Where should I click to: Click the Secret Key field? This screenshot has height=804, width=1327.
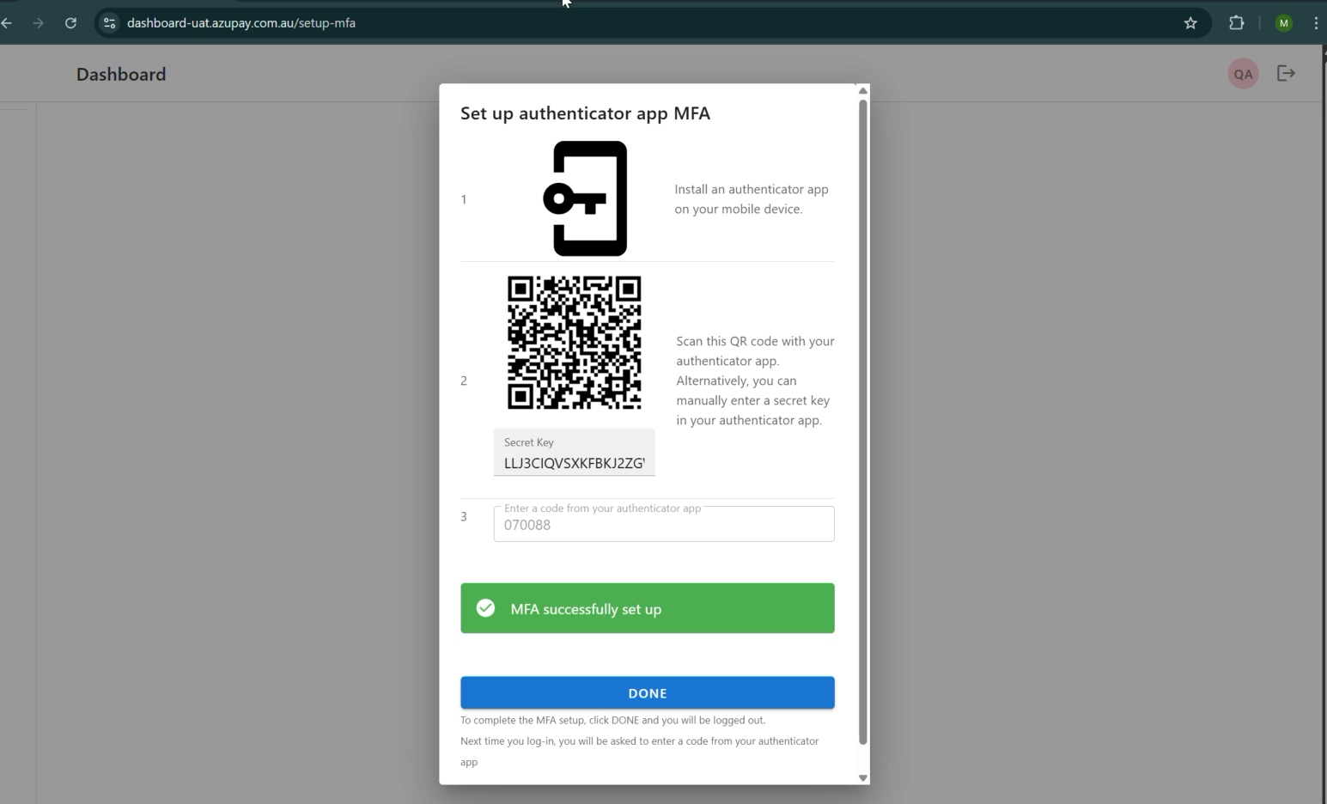click(575, 452)
